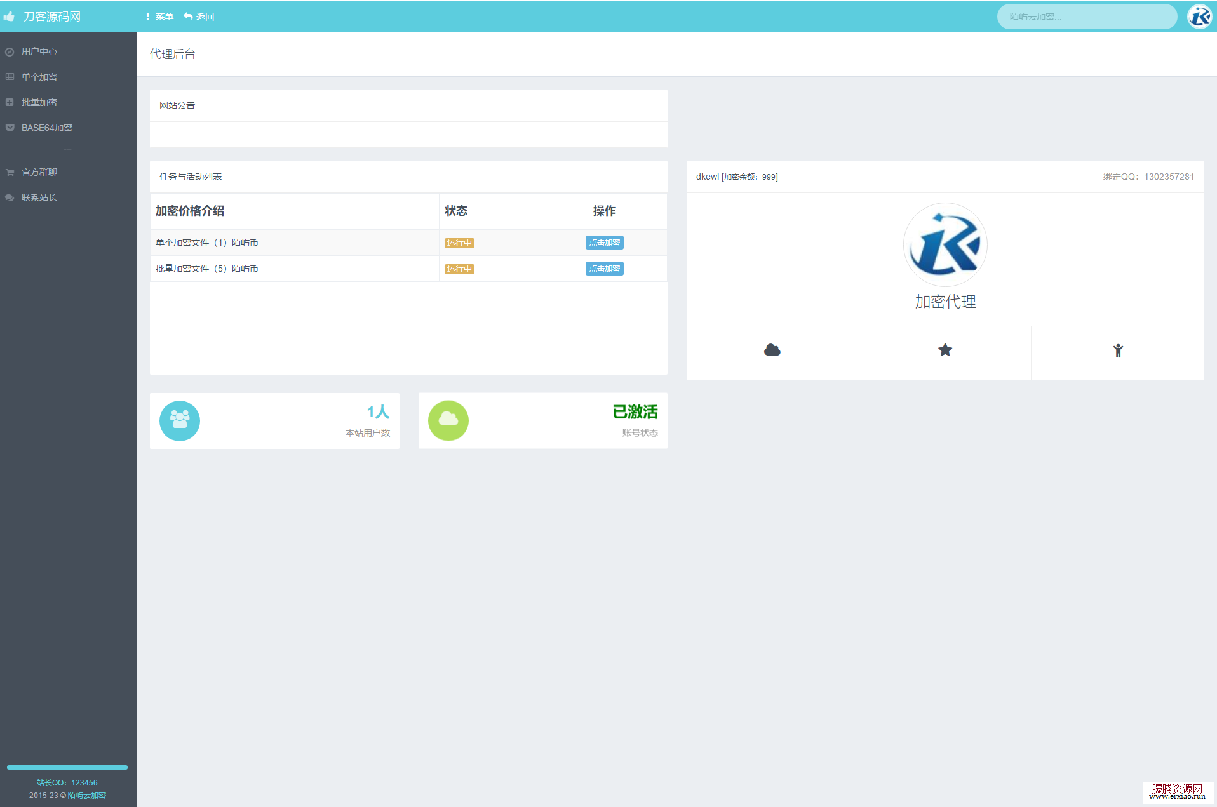Click the sidebar progress bar at bottom
1217x807 pixels.
pyautogui.click(x=67, y=767)
